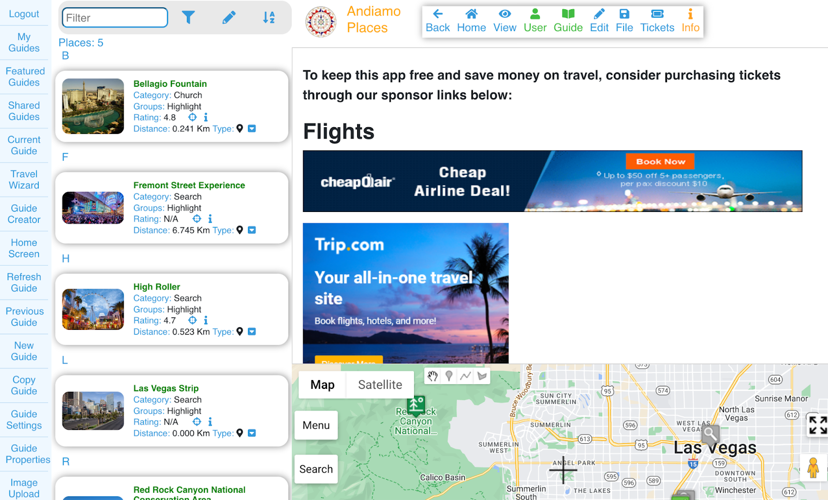The width and height of the screenshot is (828, 500).
Task: Click the Street View pegman
Action: (813, 467)
